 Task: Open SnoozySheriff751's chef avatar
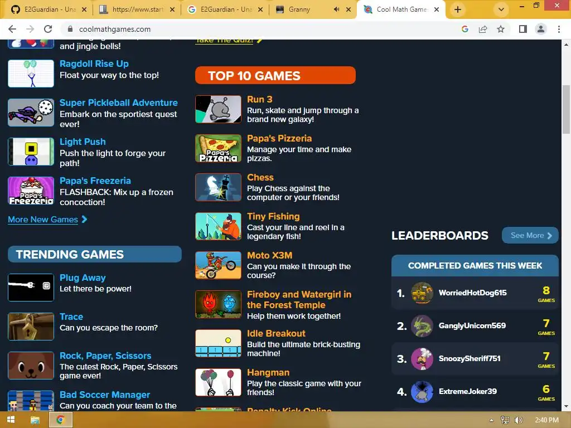pyautogui.click(x=422, y=358)
